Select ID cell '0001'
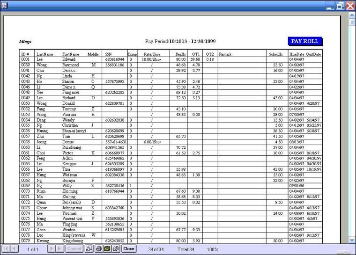356x255 pixels. tap(25, 59)
